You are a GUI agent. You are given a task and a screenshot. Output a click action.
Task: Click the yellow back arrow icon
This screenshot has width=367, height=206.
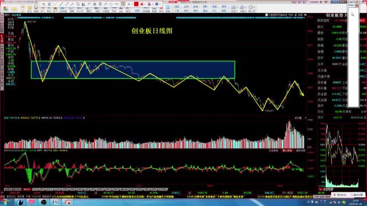[x=14, y=9]
